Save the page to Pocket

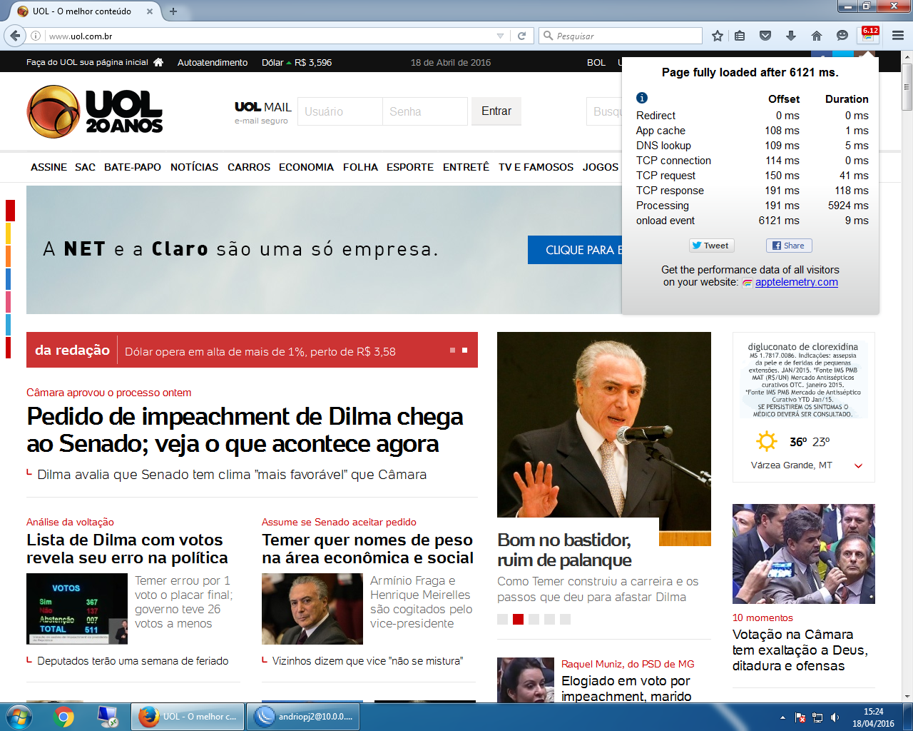(765, 36)
